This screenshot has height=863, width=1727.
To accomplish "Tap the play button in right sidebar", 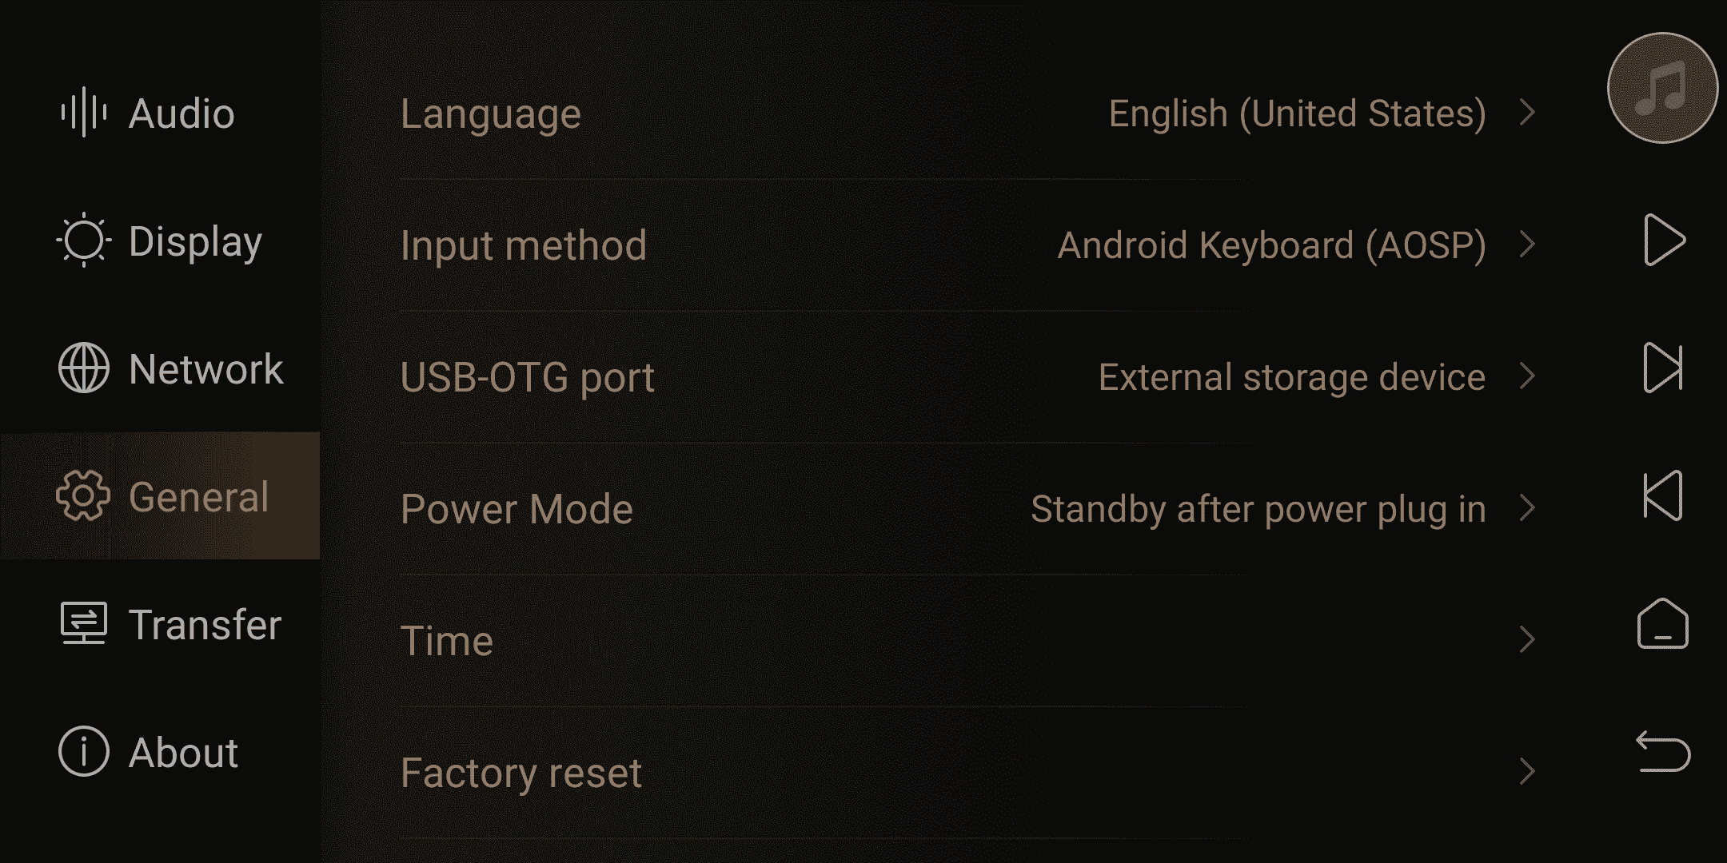I will click(x=1664, y=240).
